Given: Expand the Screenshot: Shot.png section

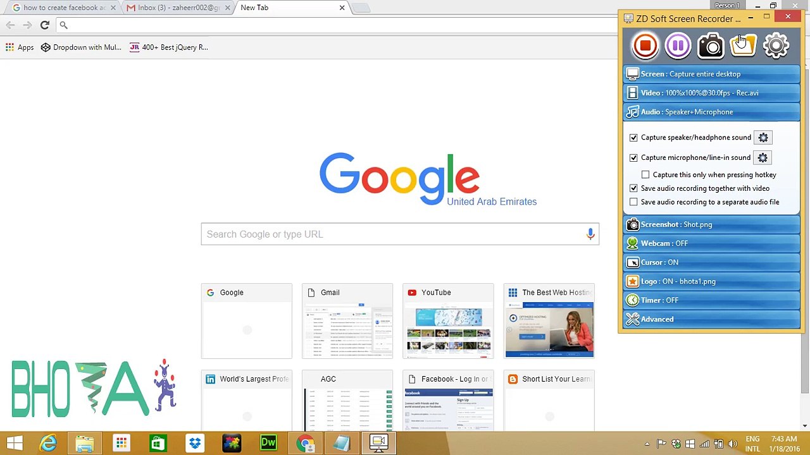Looking at the screenshot, I should [x=712, y=224].
